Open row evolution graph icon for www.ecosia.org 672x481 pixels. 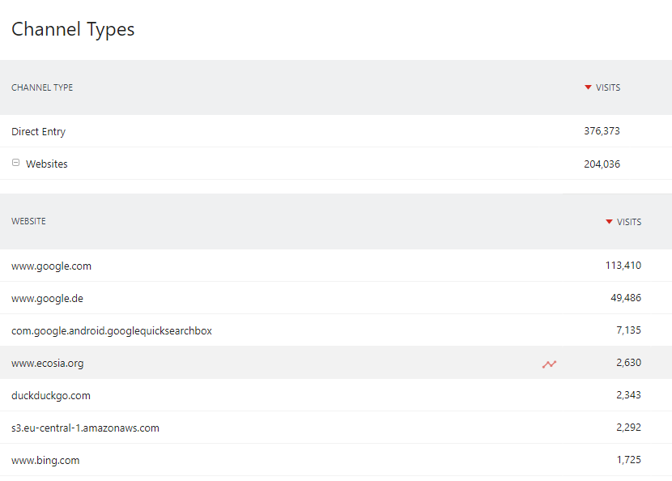point(549,364)
